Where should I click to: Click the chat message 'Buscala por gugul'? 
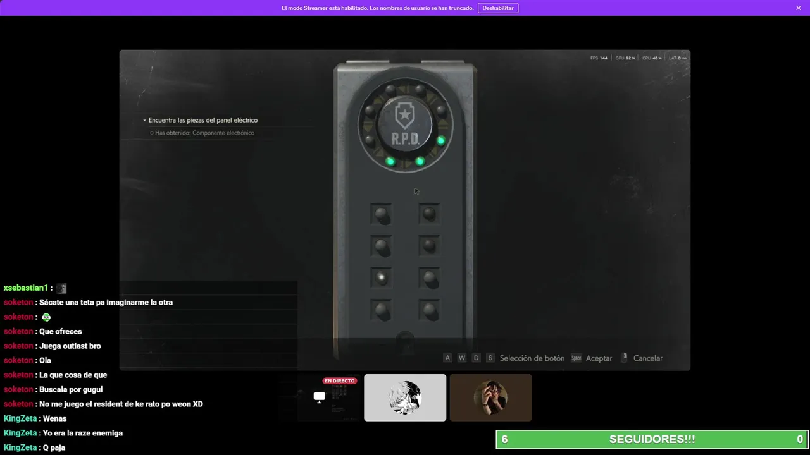(71, 390)
